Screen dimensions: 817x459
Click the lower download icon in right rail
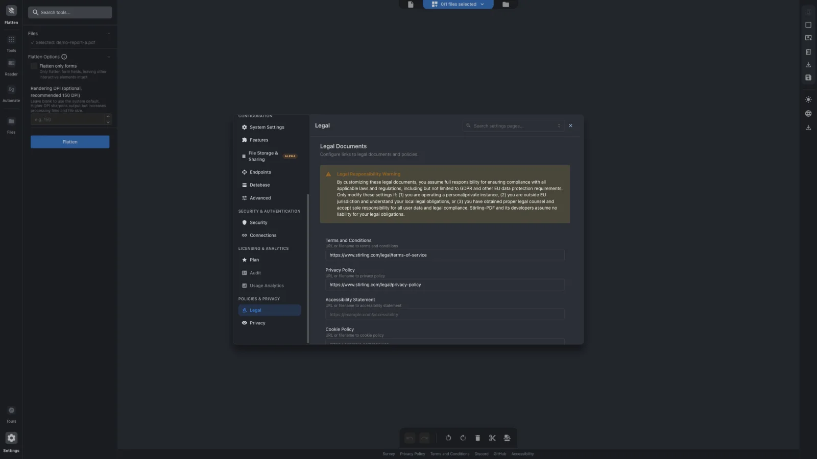[808, 127]
